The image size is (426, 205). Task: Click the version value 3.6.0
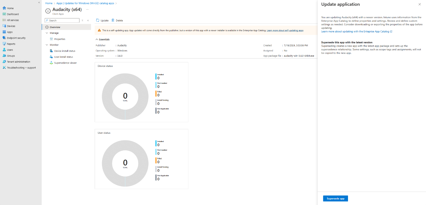(x=120, y=56)
